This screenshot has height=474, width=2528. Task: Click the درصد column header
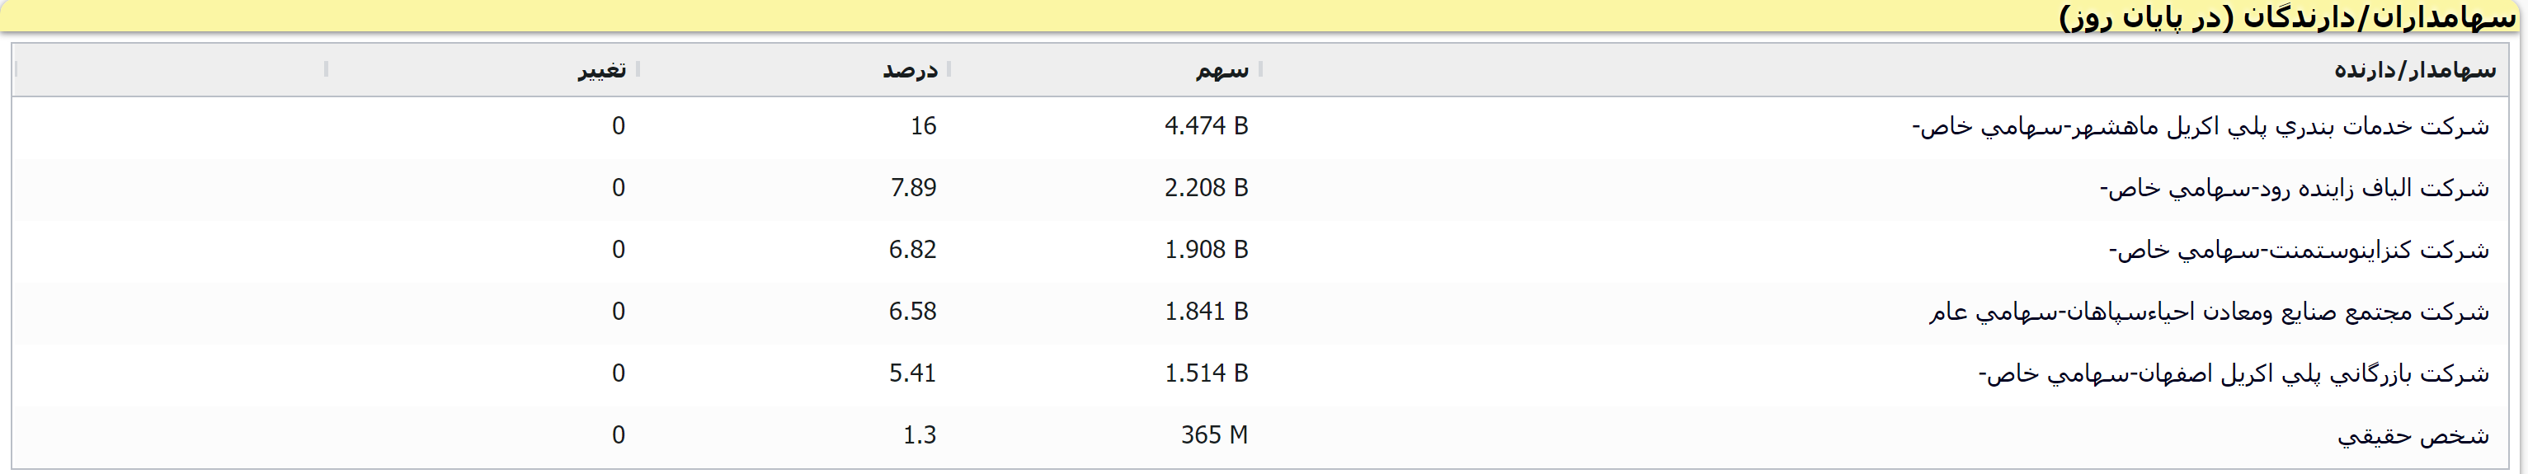[x=910, y=71]
